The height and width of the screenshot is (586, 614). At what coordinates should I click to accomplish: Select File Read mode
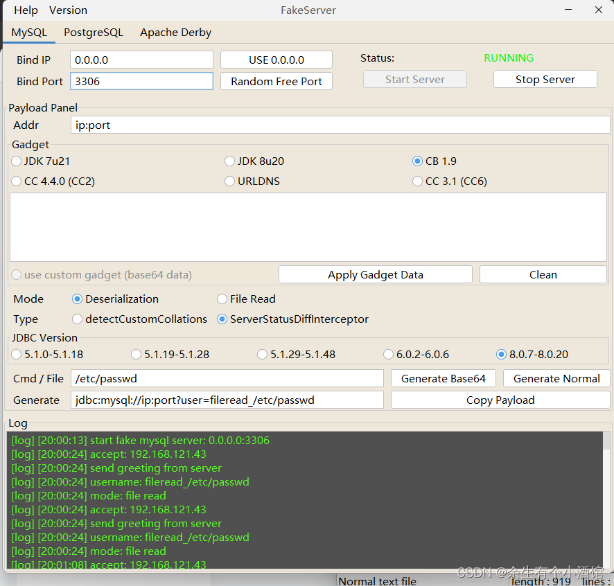[x=246, y=299]
